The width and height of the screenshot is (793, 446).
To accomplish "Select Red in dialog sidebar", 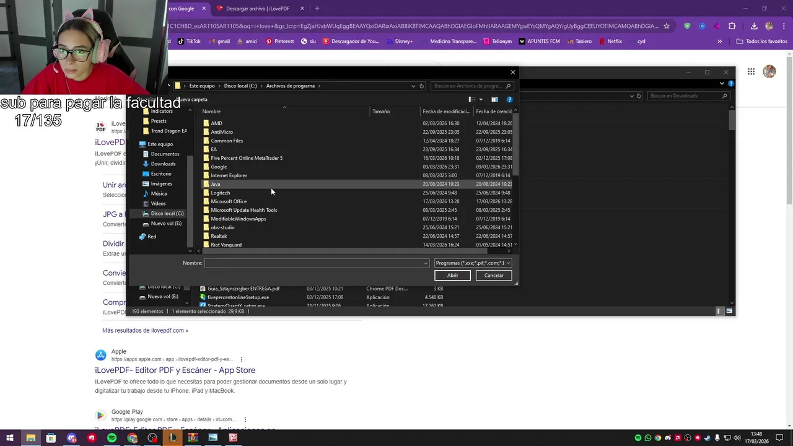I will pyautogui.click(x=152, y=237).
